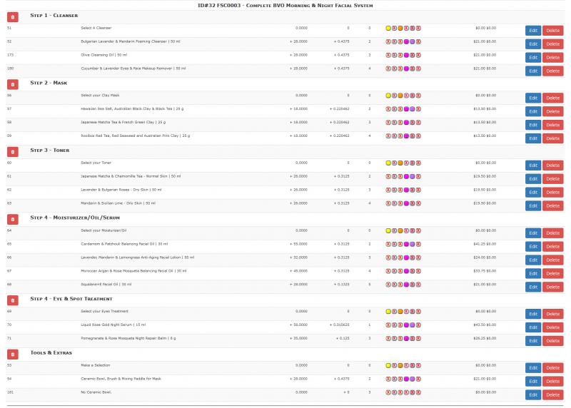Toggle orange flag in Select your Toner row
Screen dimensions: 571x408
click(400, 163)
